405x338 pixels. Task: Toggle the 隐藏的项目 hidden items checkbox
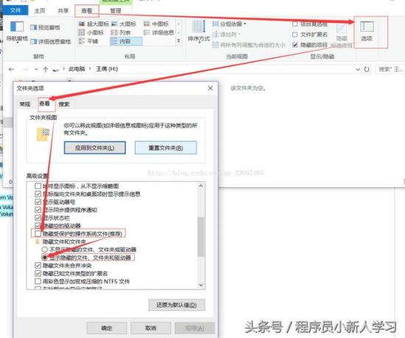pyautogui.click(x=295, y=45)
